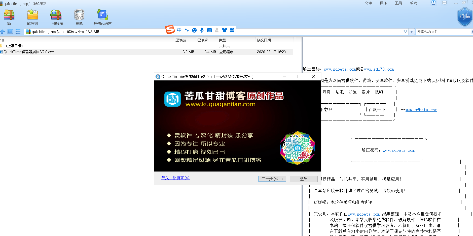
Task: Open the 文件 menu
Action: click(368, 3)
